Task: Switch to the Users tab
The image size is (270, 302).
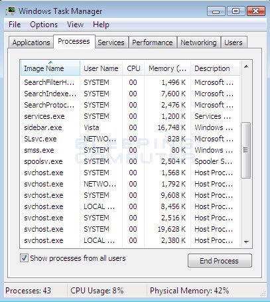Action: tap(234, 42)
